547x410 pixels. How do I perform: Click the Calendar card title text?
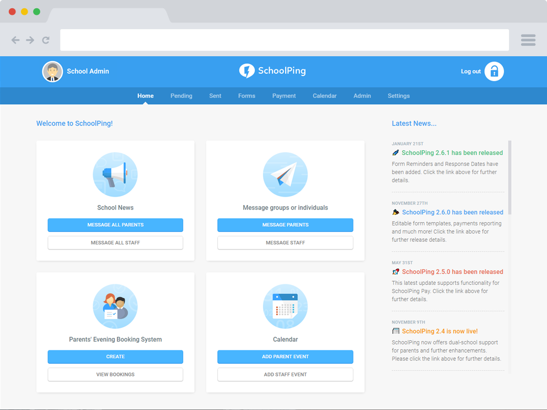(x=286, y=339)
